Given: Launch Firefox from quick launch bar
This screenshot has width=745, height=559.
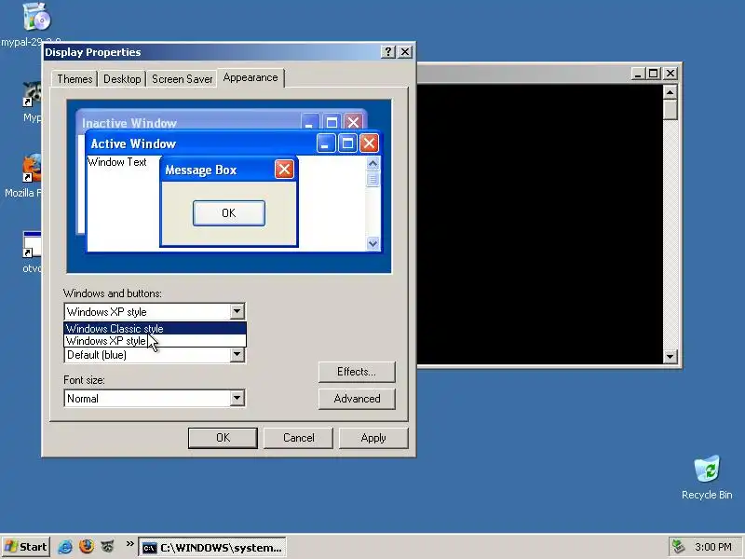Looking at the screenshot, I should [x=87, y=547].
